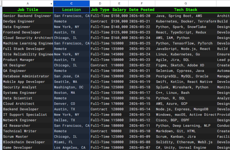The height and width of the screenshot is (150, 230).
Task: Select the 'UX Designer' cell
Action: point(28,65)
